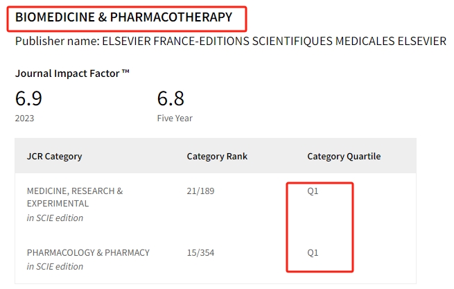454x289 pixels.
Task: Click the trademark symbol after Impact Factor
Action: click(125, 71)
